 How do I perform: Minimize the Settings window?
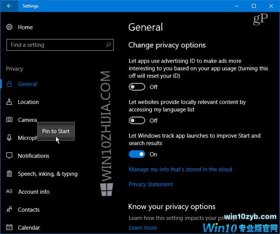[237, 6]
